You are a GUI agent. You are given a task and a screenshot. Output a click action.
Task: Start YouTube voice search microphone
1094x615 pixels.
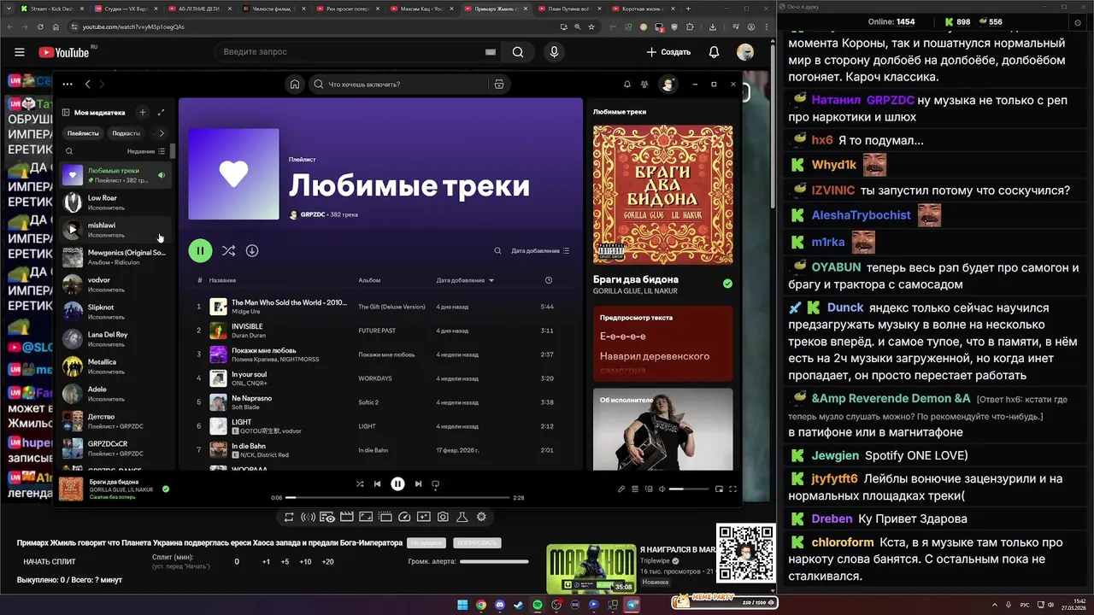(554, 52)
